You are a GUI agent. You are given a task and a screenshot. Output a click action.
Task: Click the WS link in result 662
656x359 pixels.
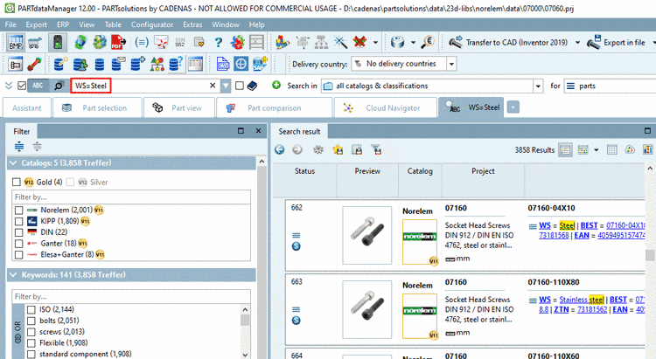pos(545,225)
